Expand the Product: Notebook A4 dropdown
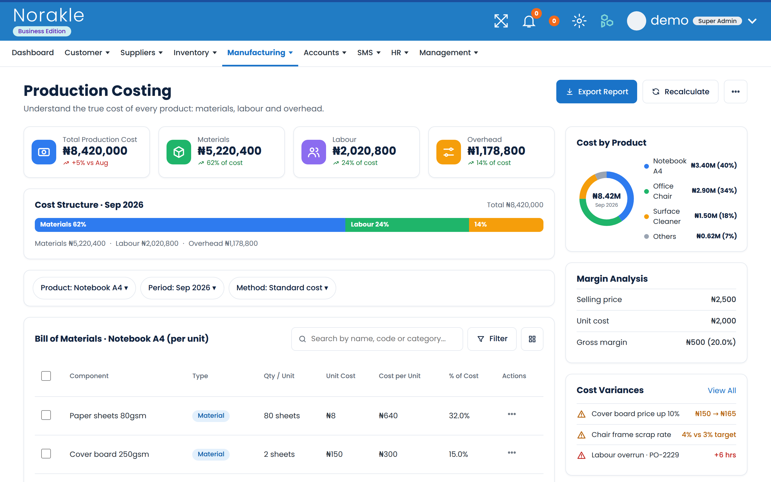 tap(84, 288)
